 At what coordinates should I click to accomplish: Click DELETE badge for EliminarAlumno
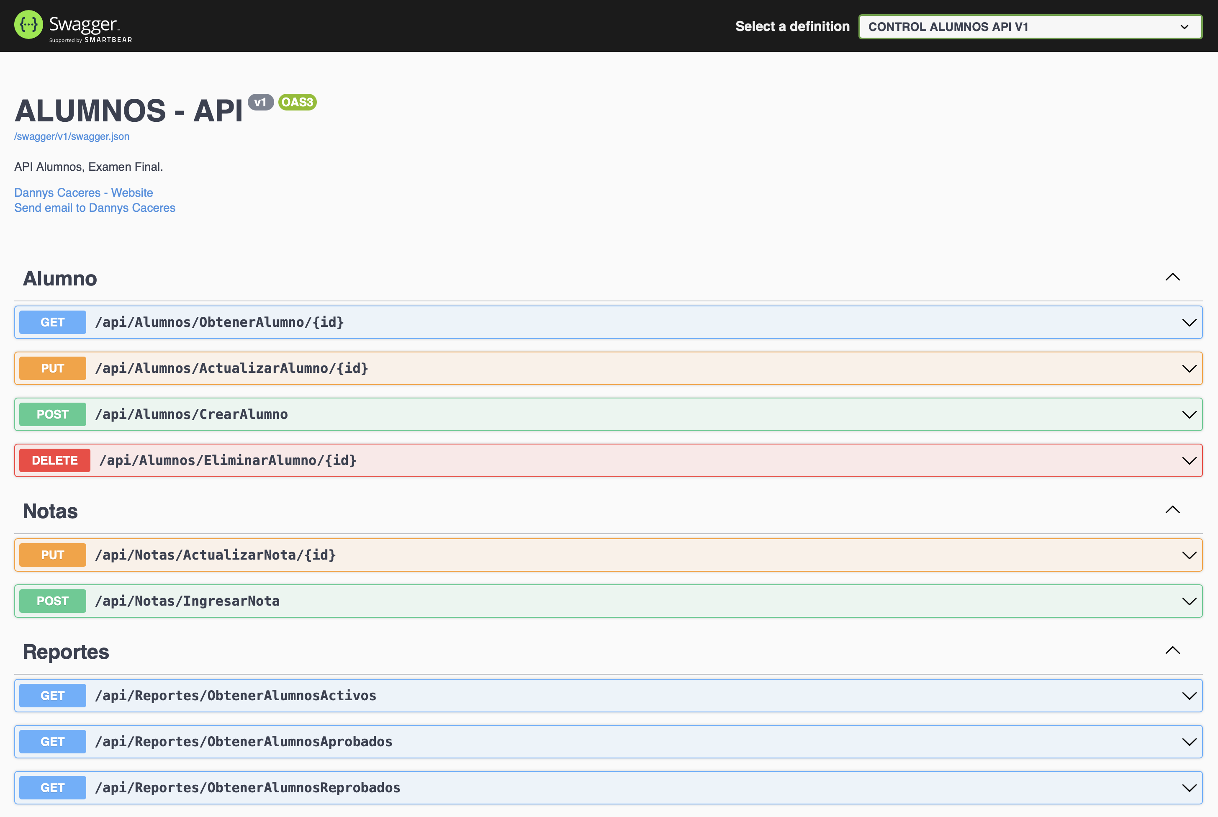55,460
